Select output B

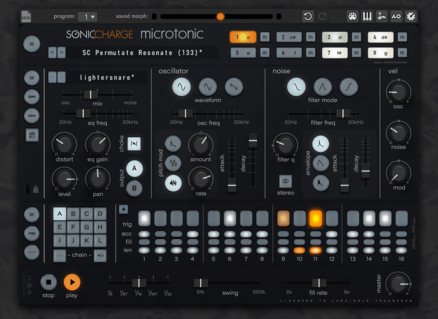(x=134, y=188)
